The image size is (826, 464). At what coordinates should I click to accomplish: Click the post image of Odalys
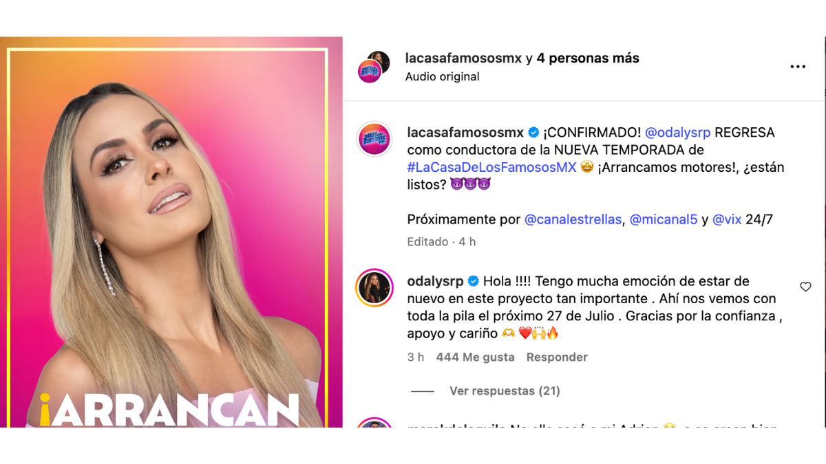pos(171,232)
